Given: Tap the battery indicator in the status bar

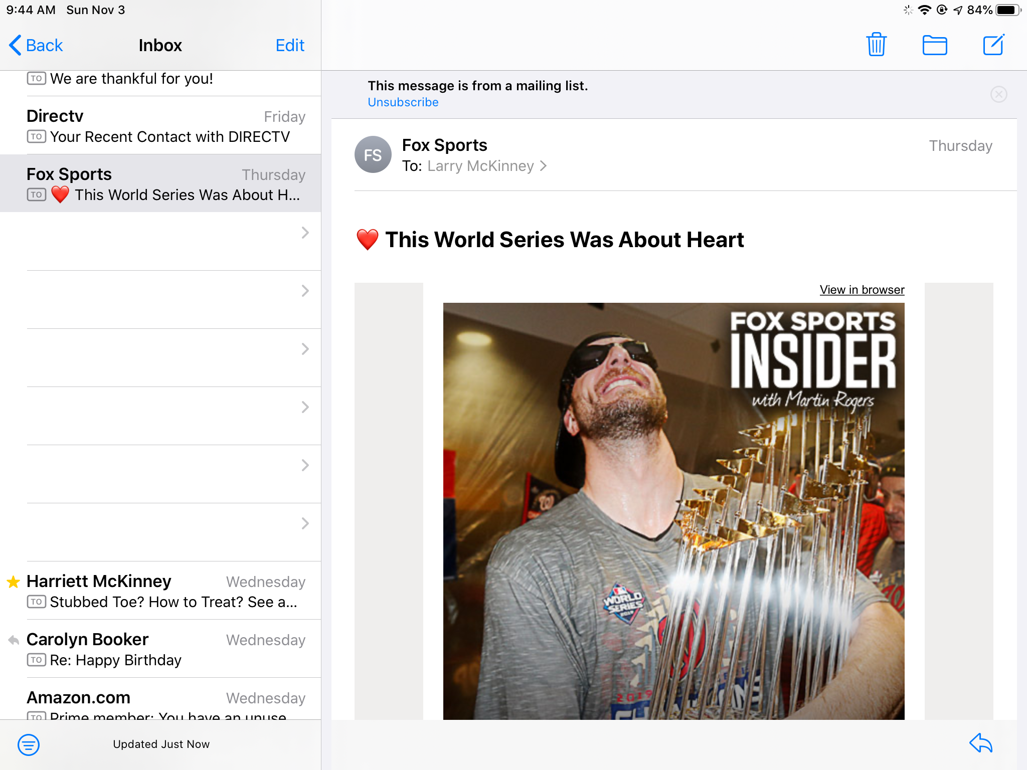Looking at the screenshot, I should (1008, 10).
